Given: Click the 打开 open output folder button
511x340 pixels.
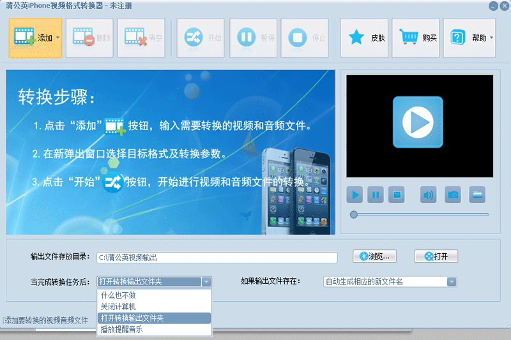Looking at the screenshot, I should point(436,256).
